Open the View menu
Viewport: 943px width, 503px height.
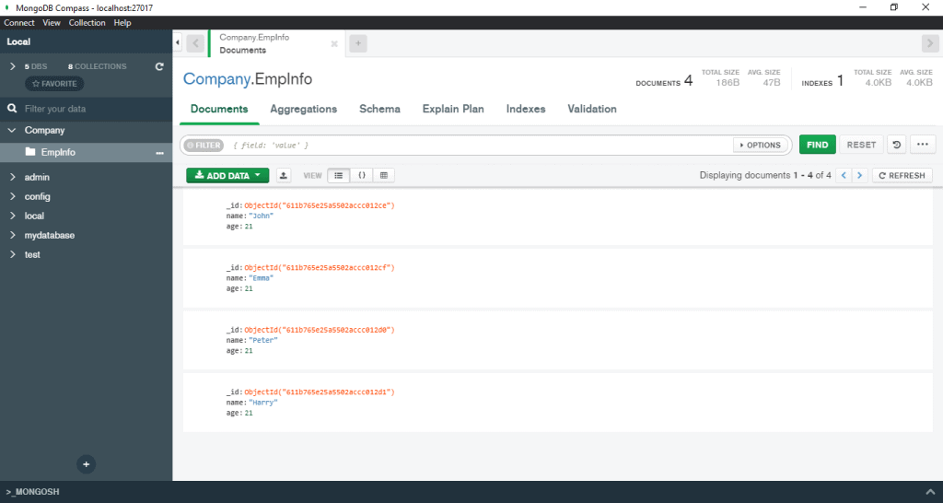pos(52,23)
